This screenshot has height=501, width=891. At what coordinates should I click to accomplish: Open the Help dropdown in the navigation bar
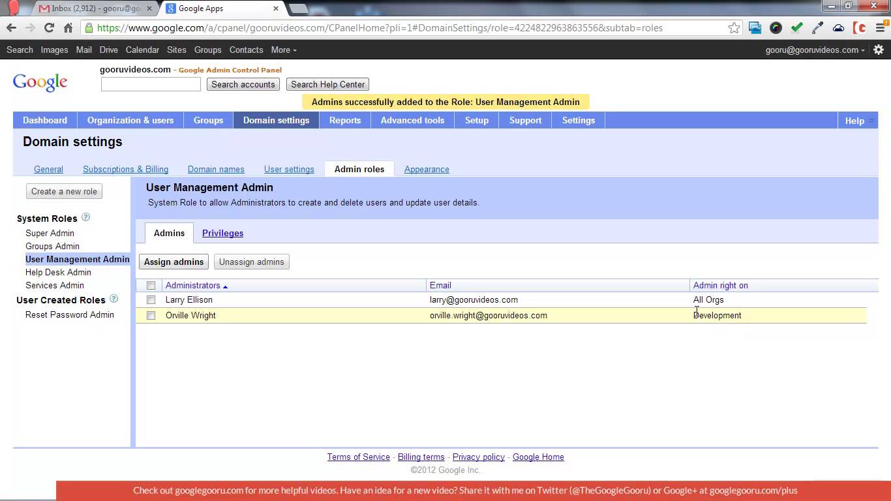pyautogui.click(x=857, y=121)
